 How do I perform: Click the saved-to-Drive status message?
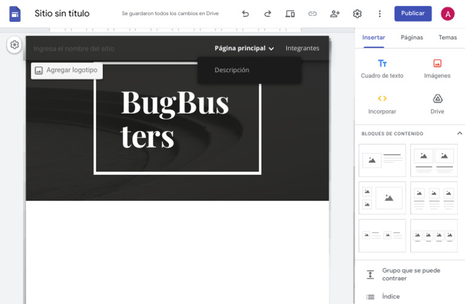pos(170,14)
